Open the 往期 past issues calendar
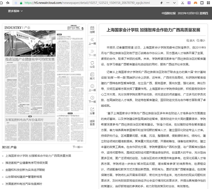This screenshot has height=189, width=212. tap(92, 30)
